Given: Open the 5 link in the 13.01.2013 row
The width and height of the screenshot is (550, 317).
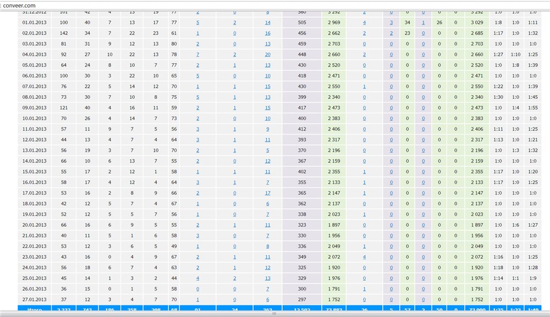Looking at the screenshot, I should (268, 151).
